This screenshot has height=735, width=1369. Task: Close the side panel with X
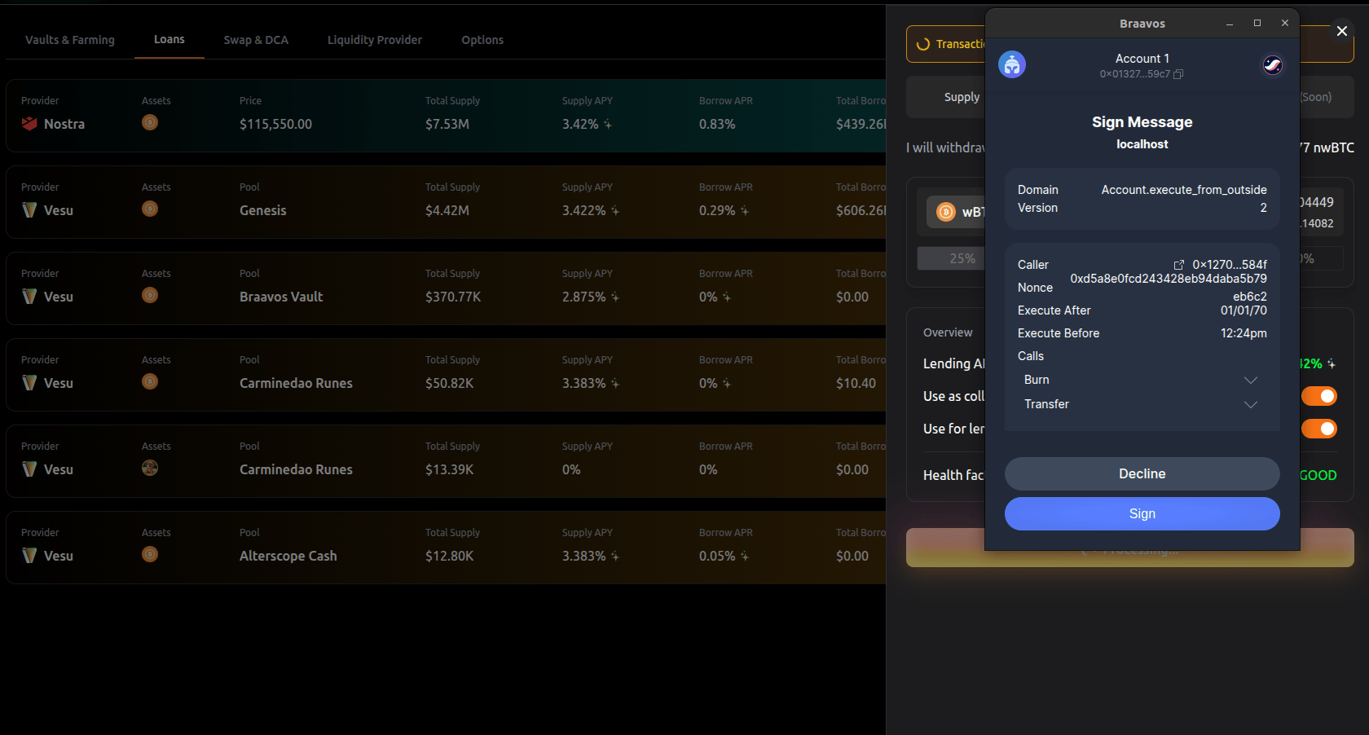point(1342,31)
